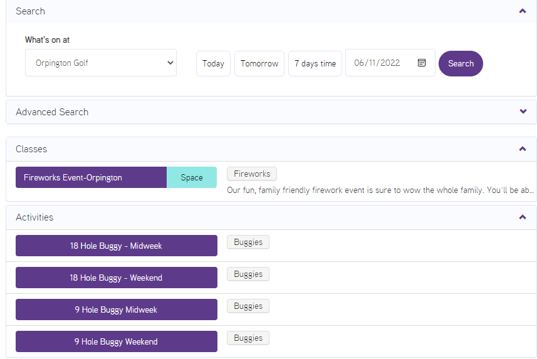Select the Fireworks category tag
The width and height of the screenshot is (537, 359).
tap(252, 174)
